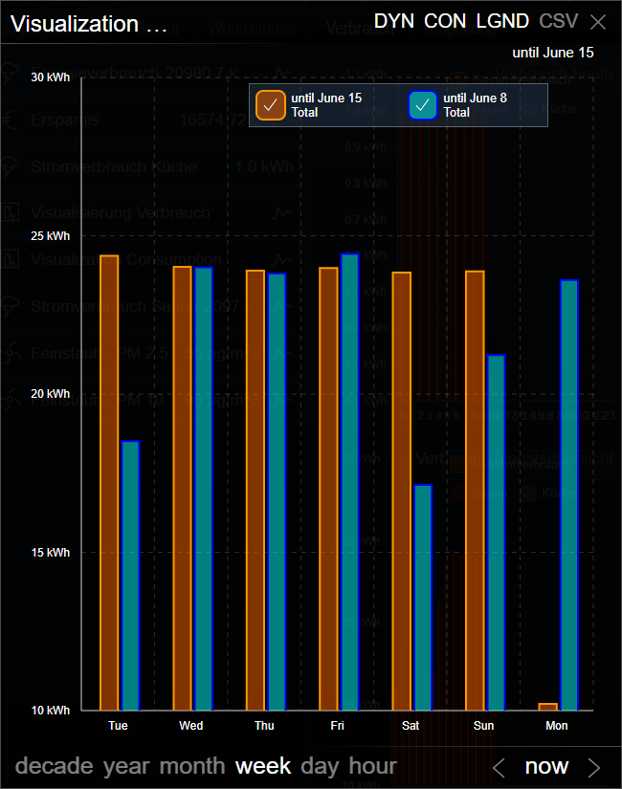This screenshot has height=789, width=622.
Task: Toggle DYN dynamic scaling option
Action: coord(394,22)
